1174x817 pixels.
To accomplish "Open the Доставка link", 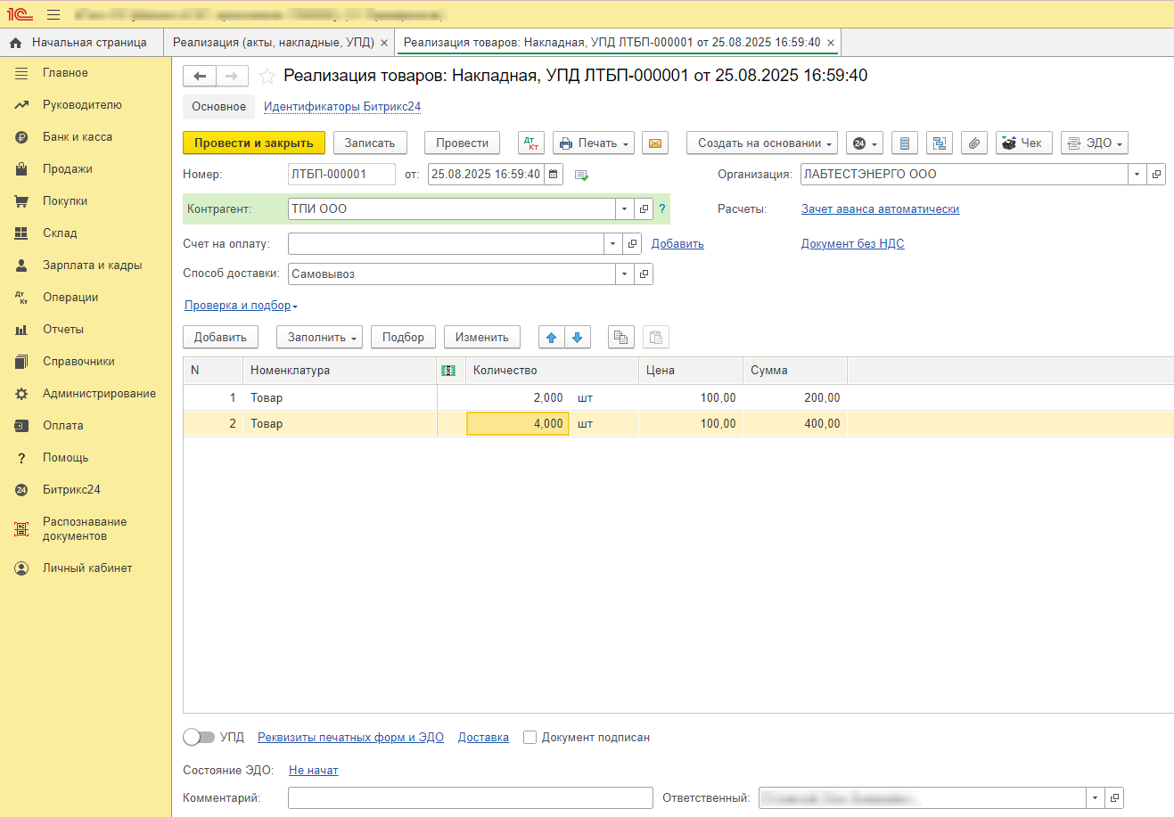I will click(x=483, y=738).
